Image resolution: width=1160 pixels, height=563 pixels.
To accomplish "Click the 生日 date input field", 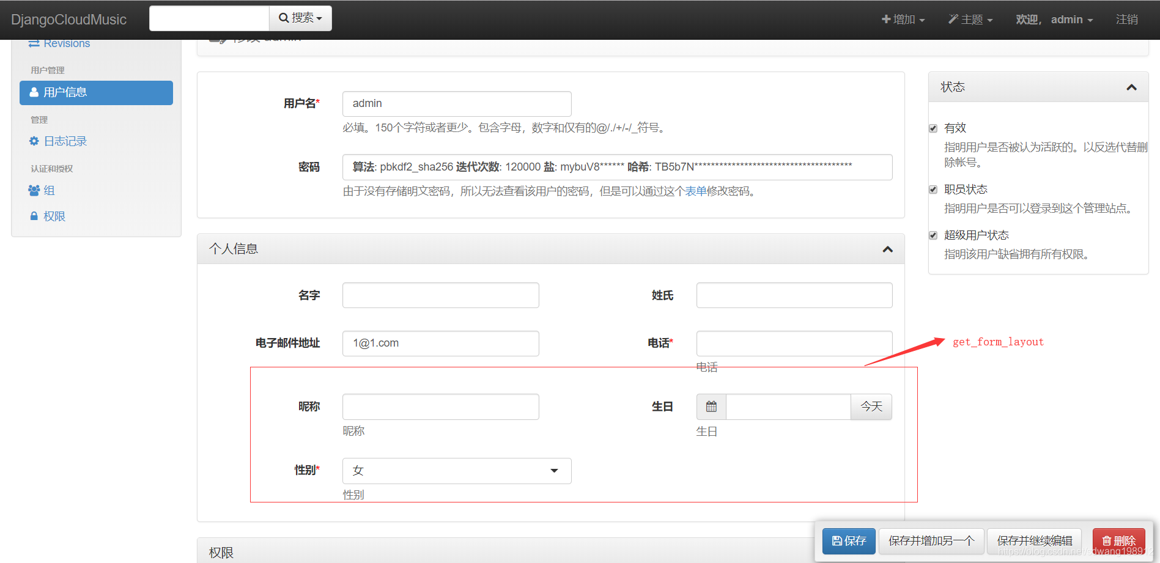I will 788,407.
